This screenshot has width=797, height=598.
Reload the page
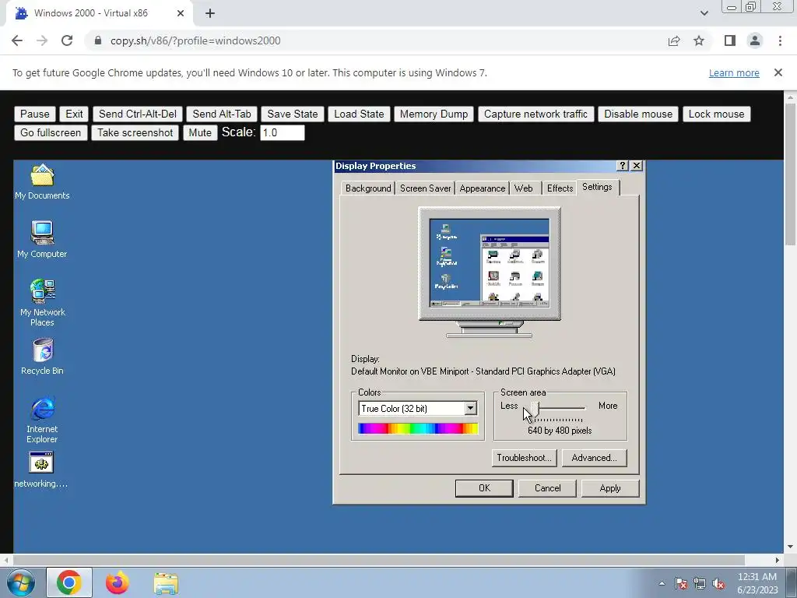click(x=67, y=40)
